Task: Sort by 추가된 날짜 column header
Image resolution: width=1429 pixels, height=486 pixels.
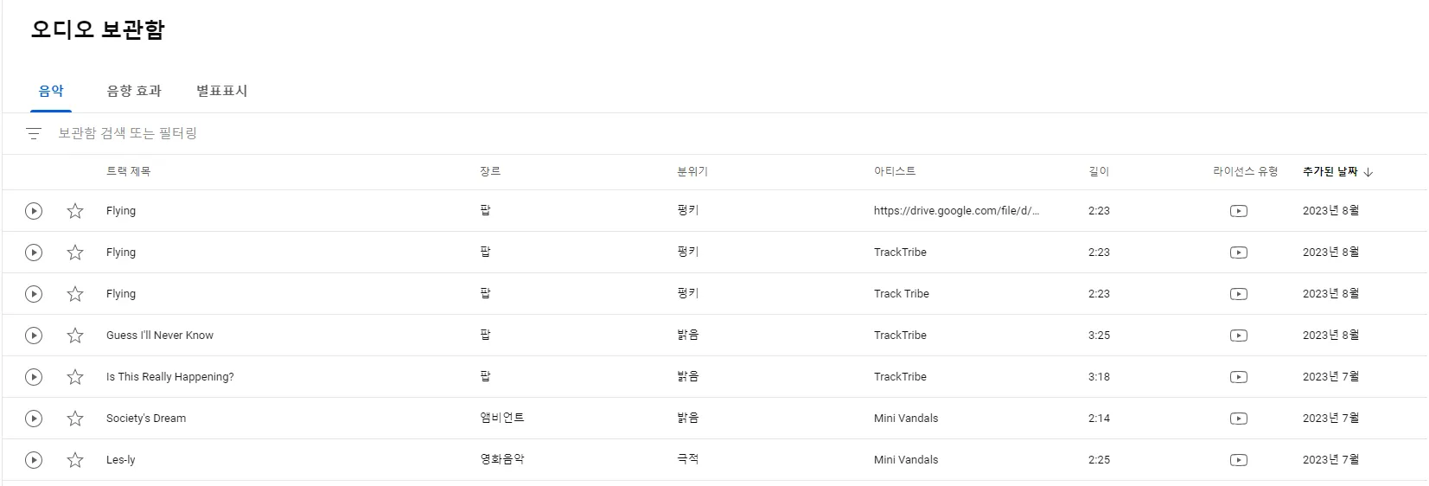Action: click(x=1330, y=172)
